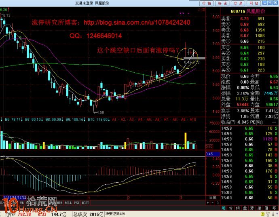Select the MCST indicator tab

click(x=85, y=203)
